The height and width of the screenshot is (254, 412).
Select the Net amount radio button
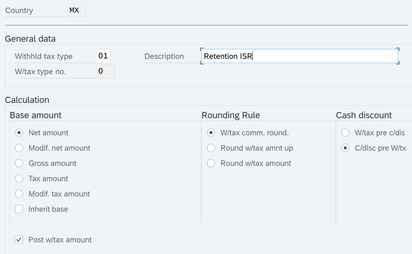point(19,133)
